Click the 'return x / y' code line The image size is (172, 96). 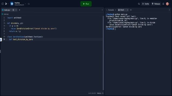pos(15,31)
